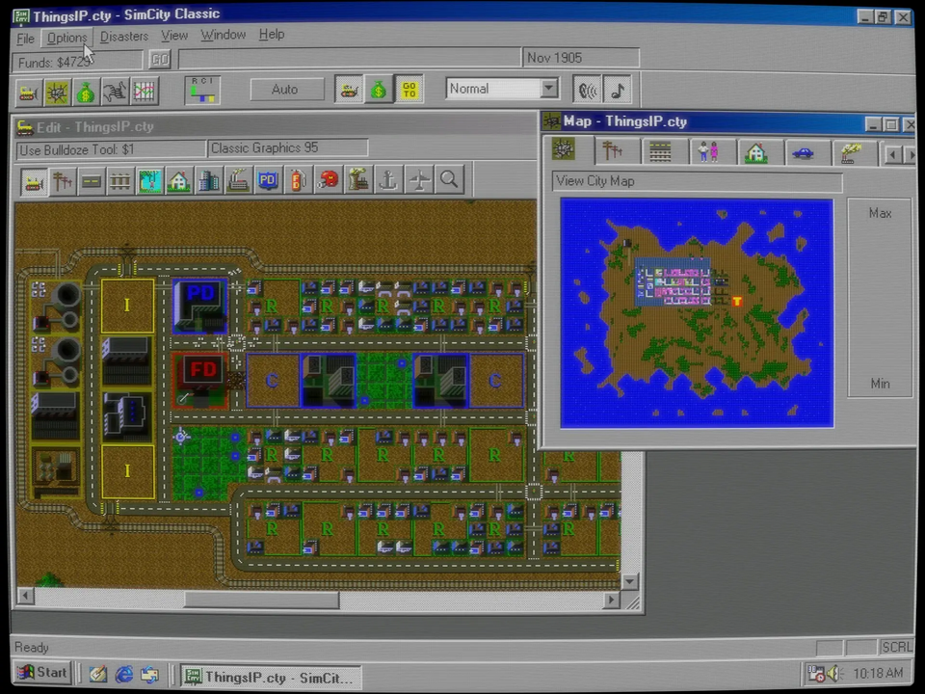Click the 10:18 AM clock in system tray
925x694 pixels.
click(878, 674)
